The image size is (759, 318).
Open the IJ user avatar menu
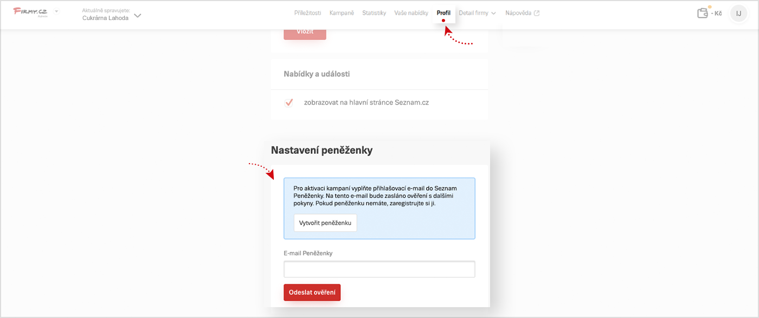(738, 14)
